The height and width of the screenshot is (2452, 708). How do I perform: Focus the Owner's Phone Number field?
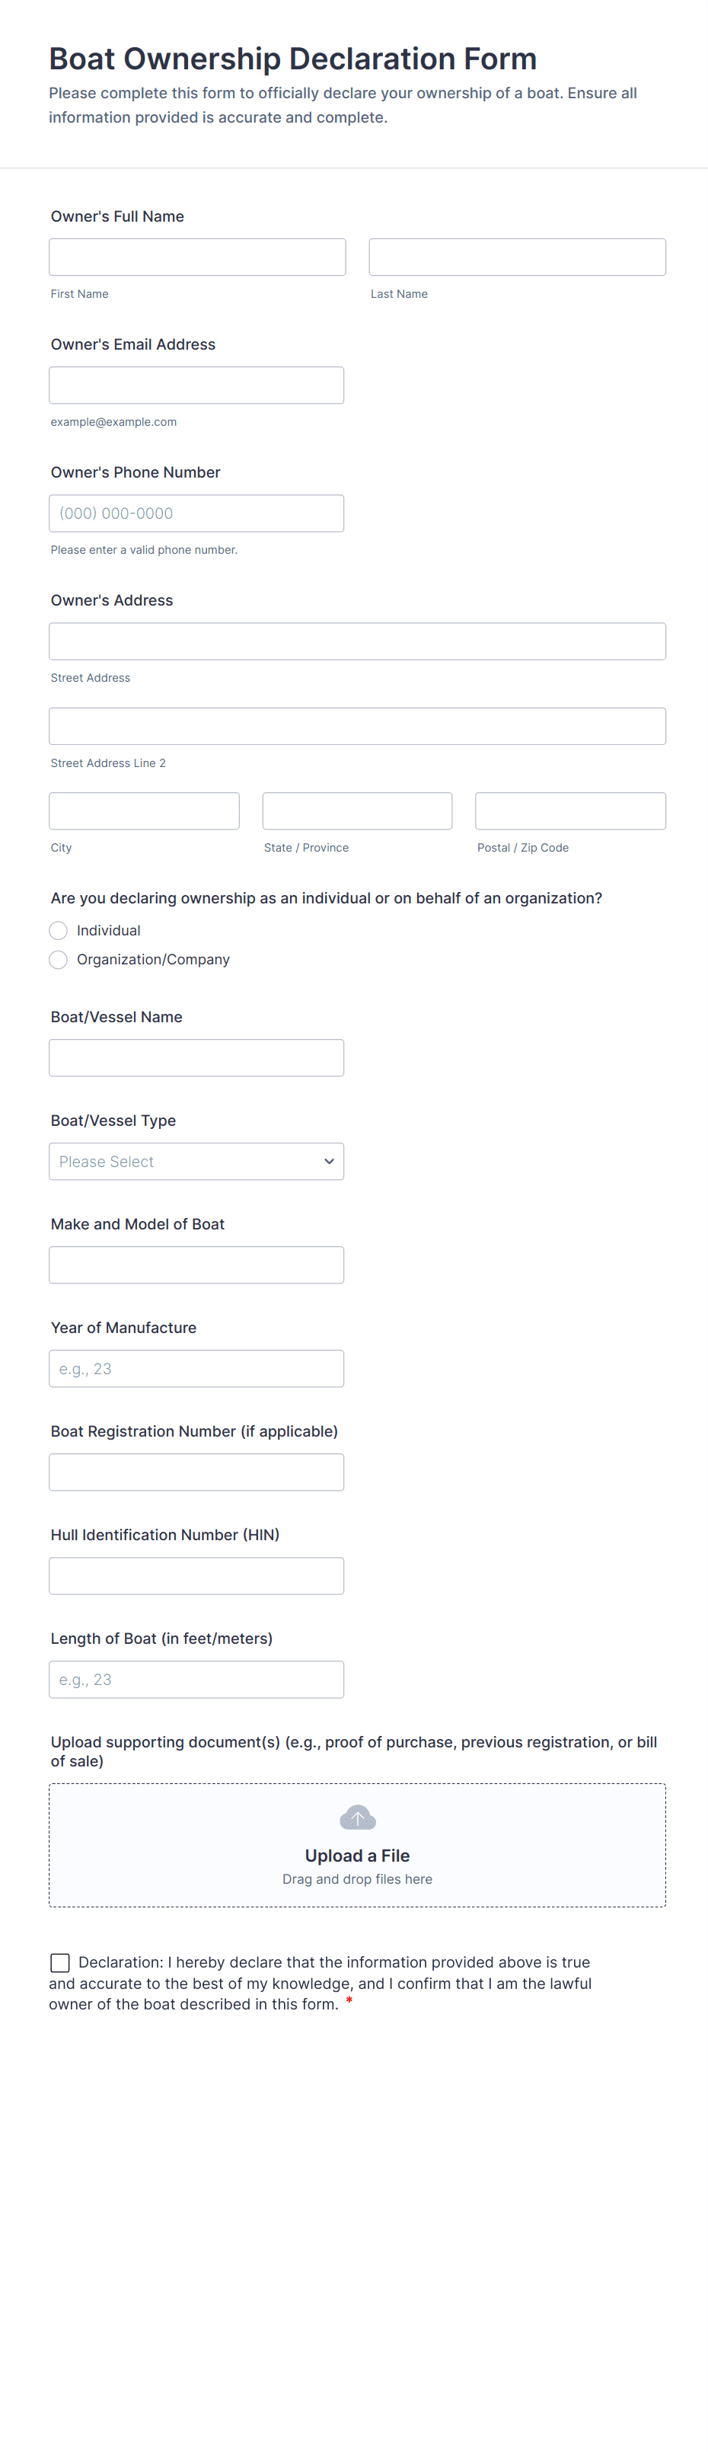click(x=196, y=513)
